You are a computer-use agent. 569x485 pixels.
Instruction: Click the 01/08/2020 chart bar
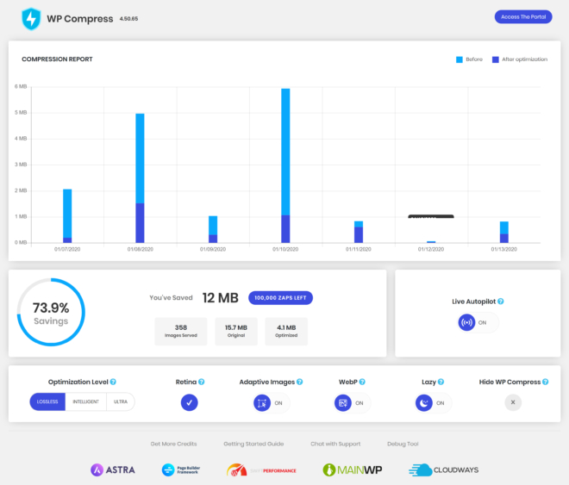(x=140, y=178)
